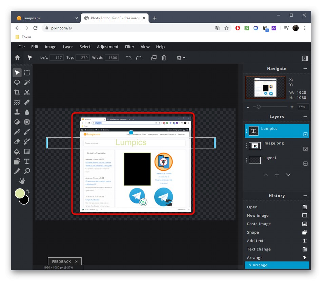Move layer up in Layers panel
322x281 pixels.
266,175
